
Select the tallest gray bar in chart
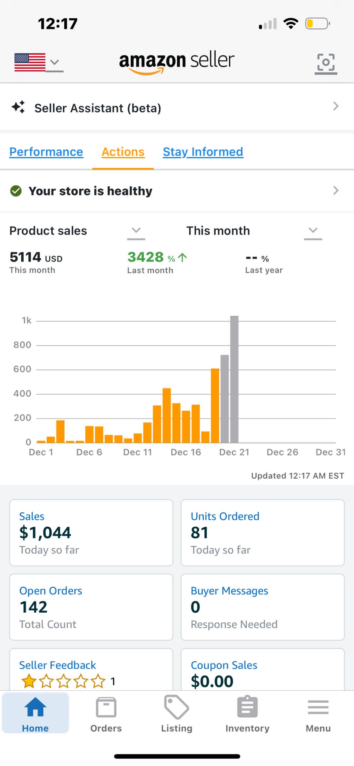[x=234, y=379]
